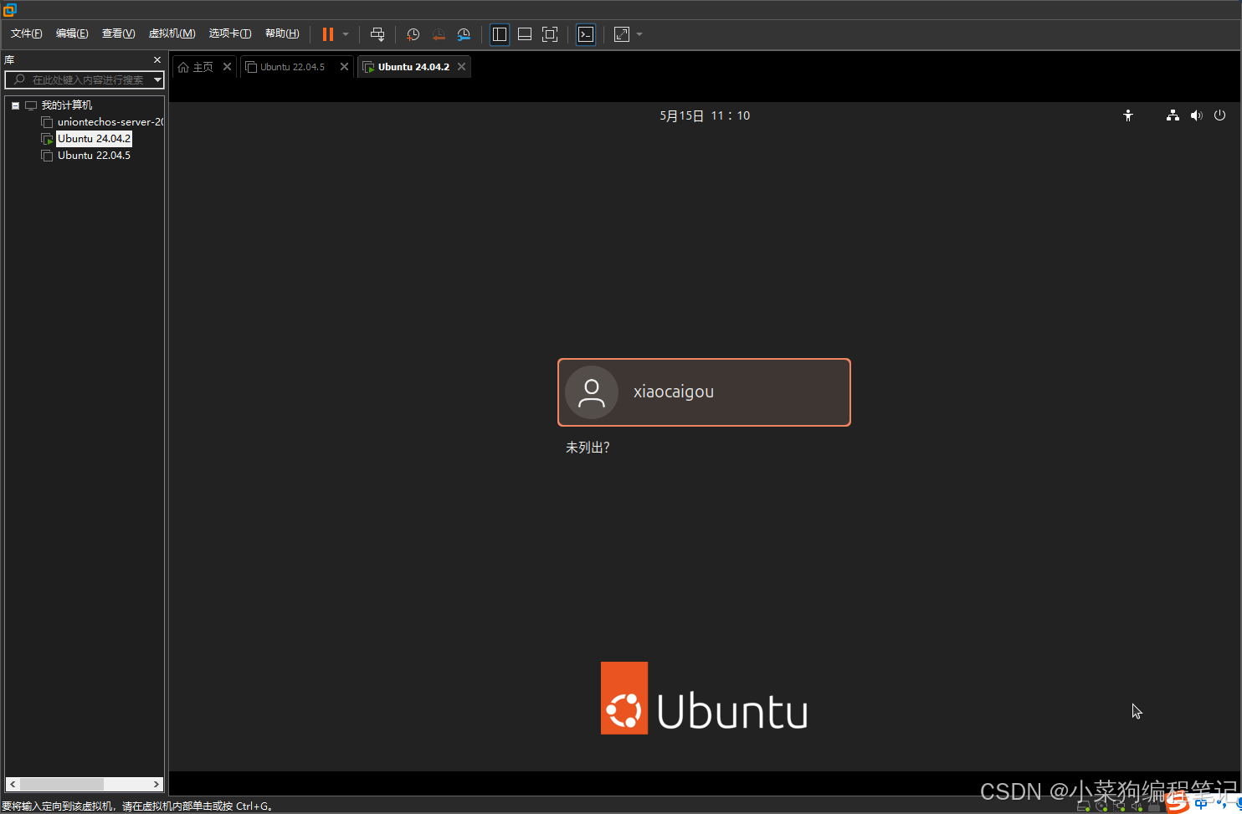
Task: Take a snapshot of this VM
Action: (413, 34)
